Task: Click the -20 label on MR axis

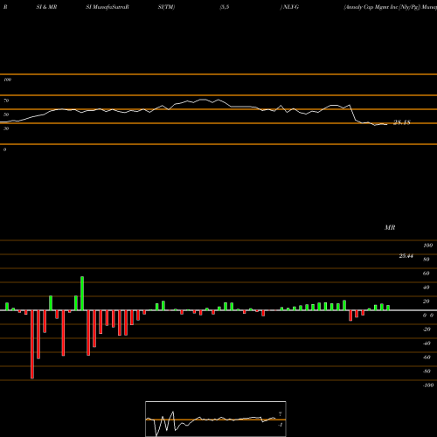Action: 427,329
